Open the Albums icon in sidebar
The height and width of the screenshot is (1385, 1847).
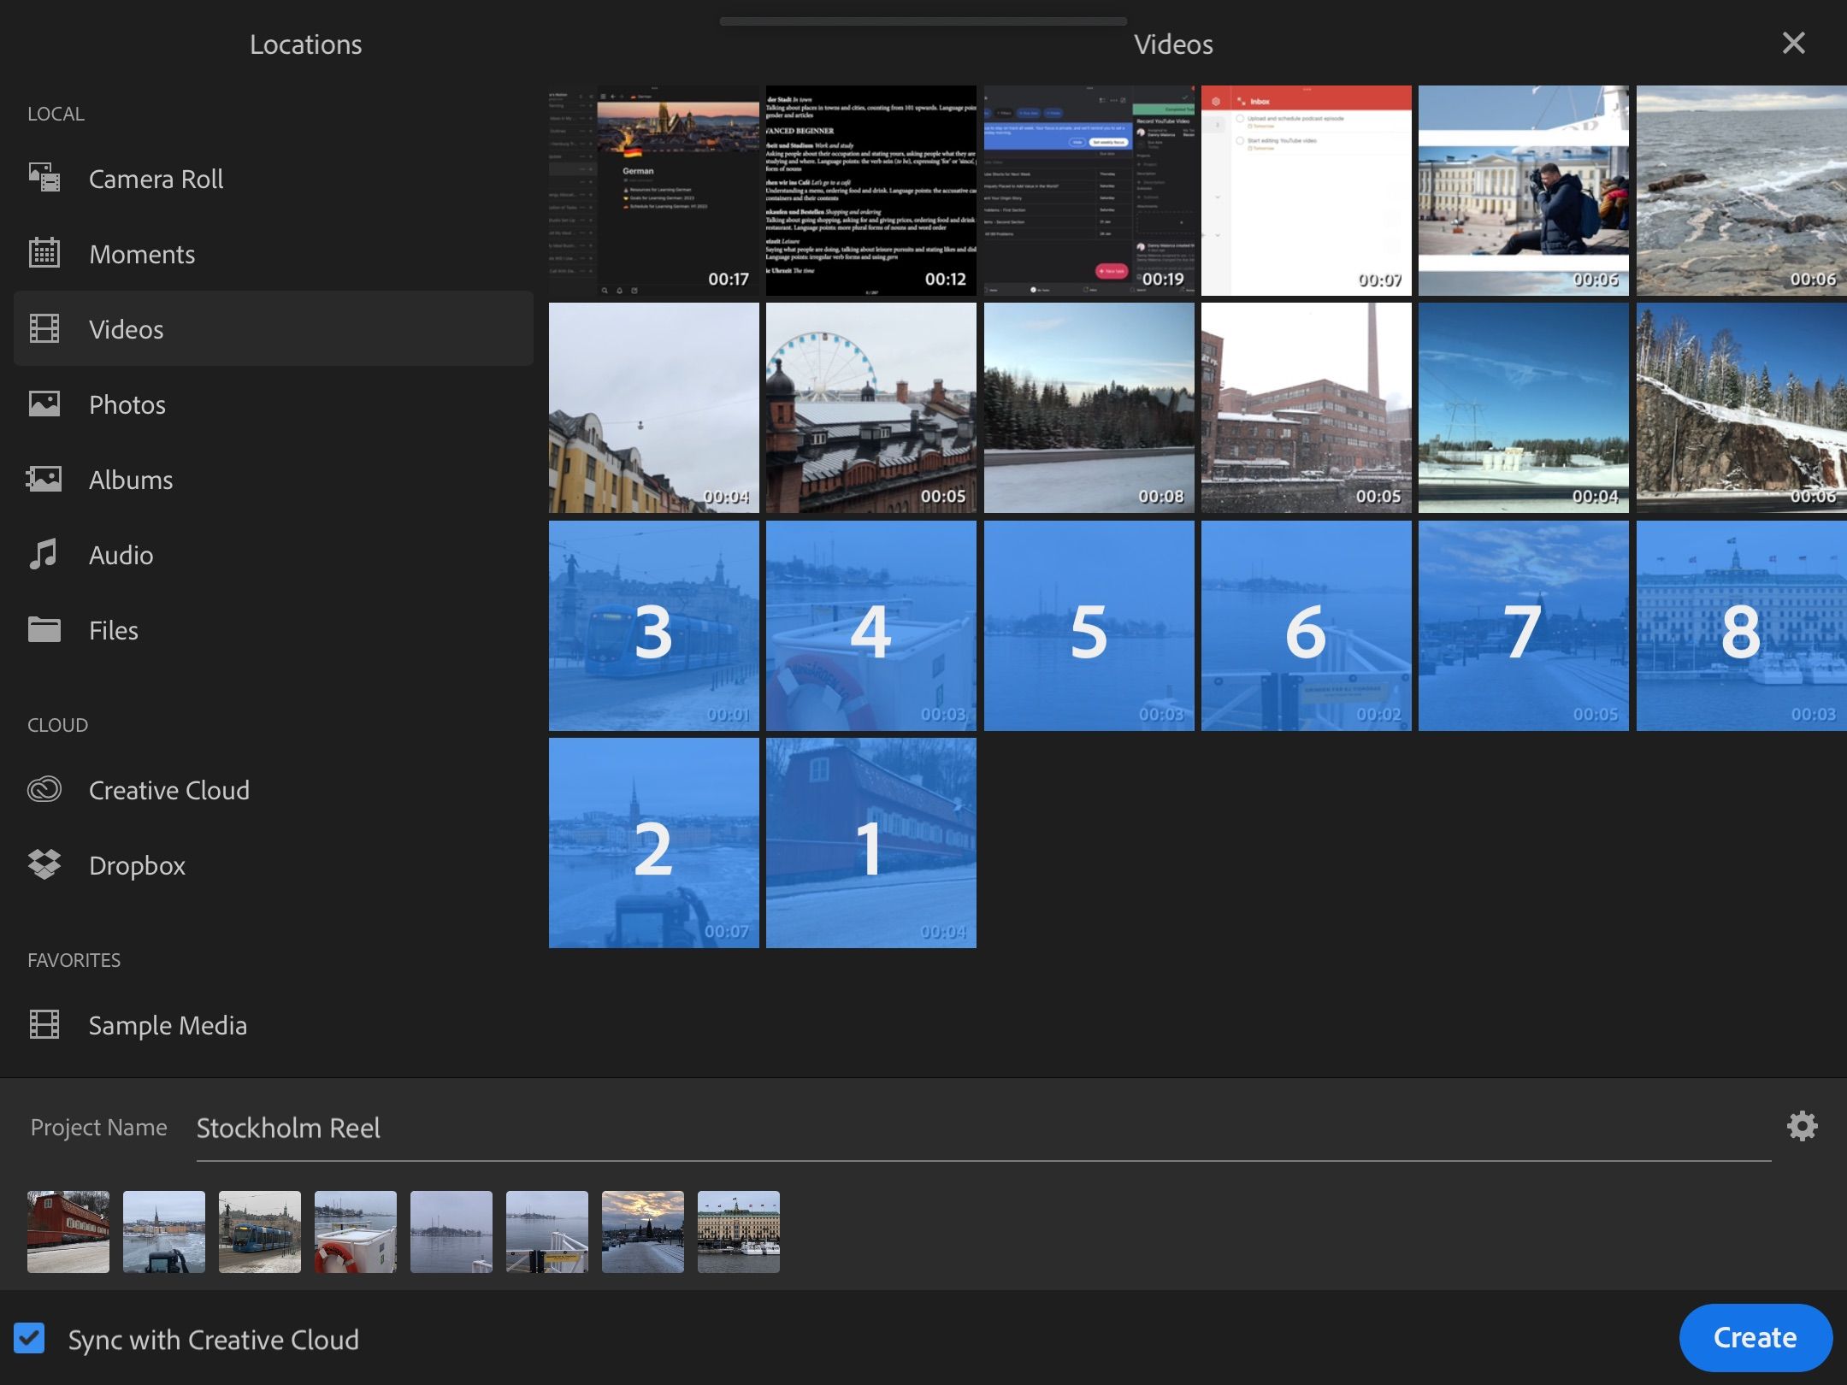click(44, 479)
